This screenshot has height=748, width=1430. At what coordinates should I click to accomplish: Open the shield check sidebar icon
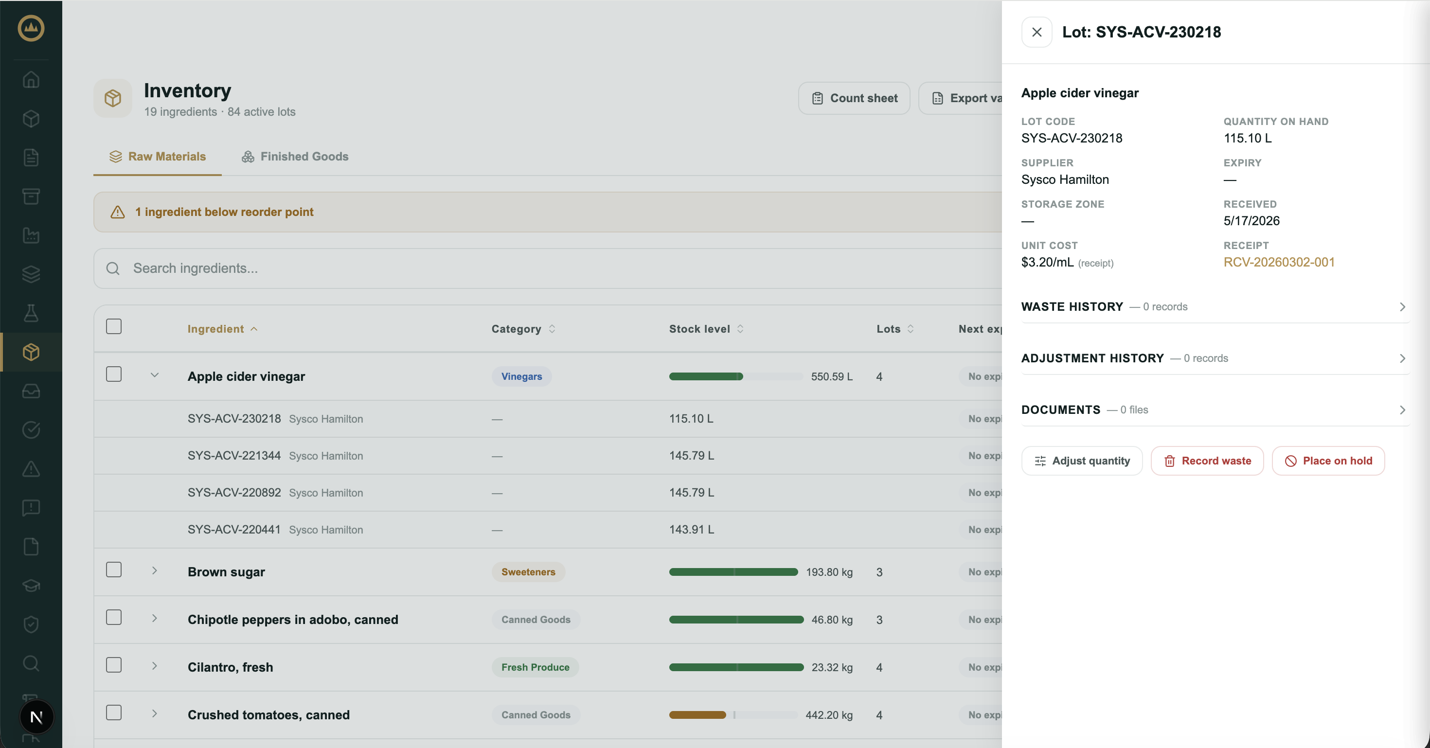coord(31,624)
